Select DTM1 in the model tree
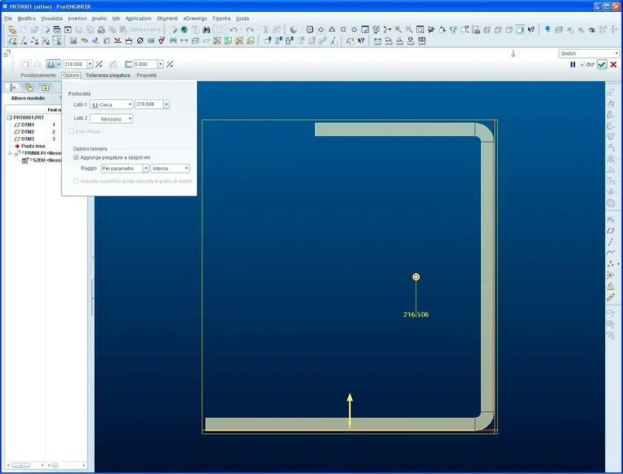The height and width of the screenshot is (474, 623). point(27,124)
